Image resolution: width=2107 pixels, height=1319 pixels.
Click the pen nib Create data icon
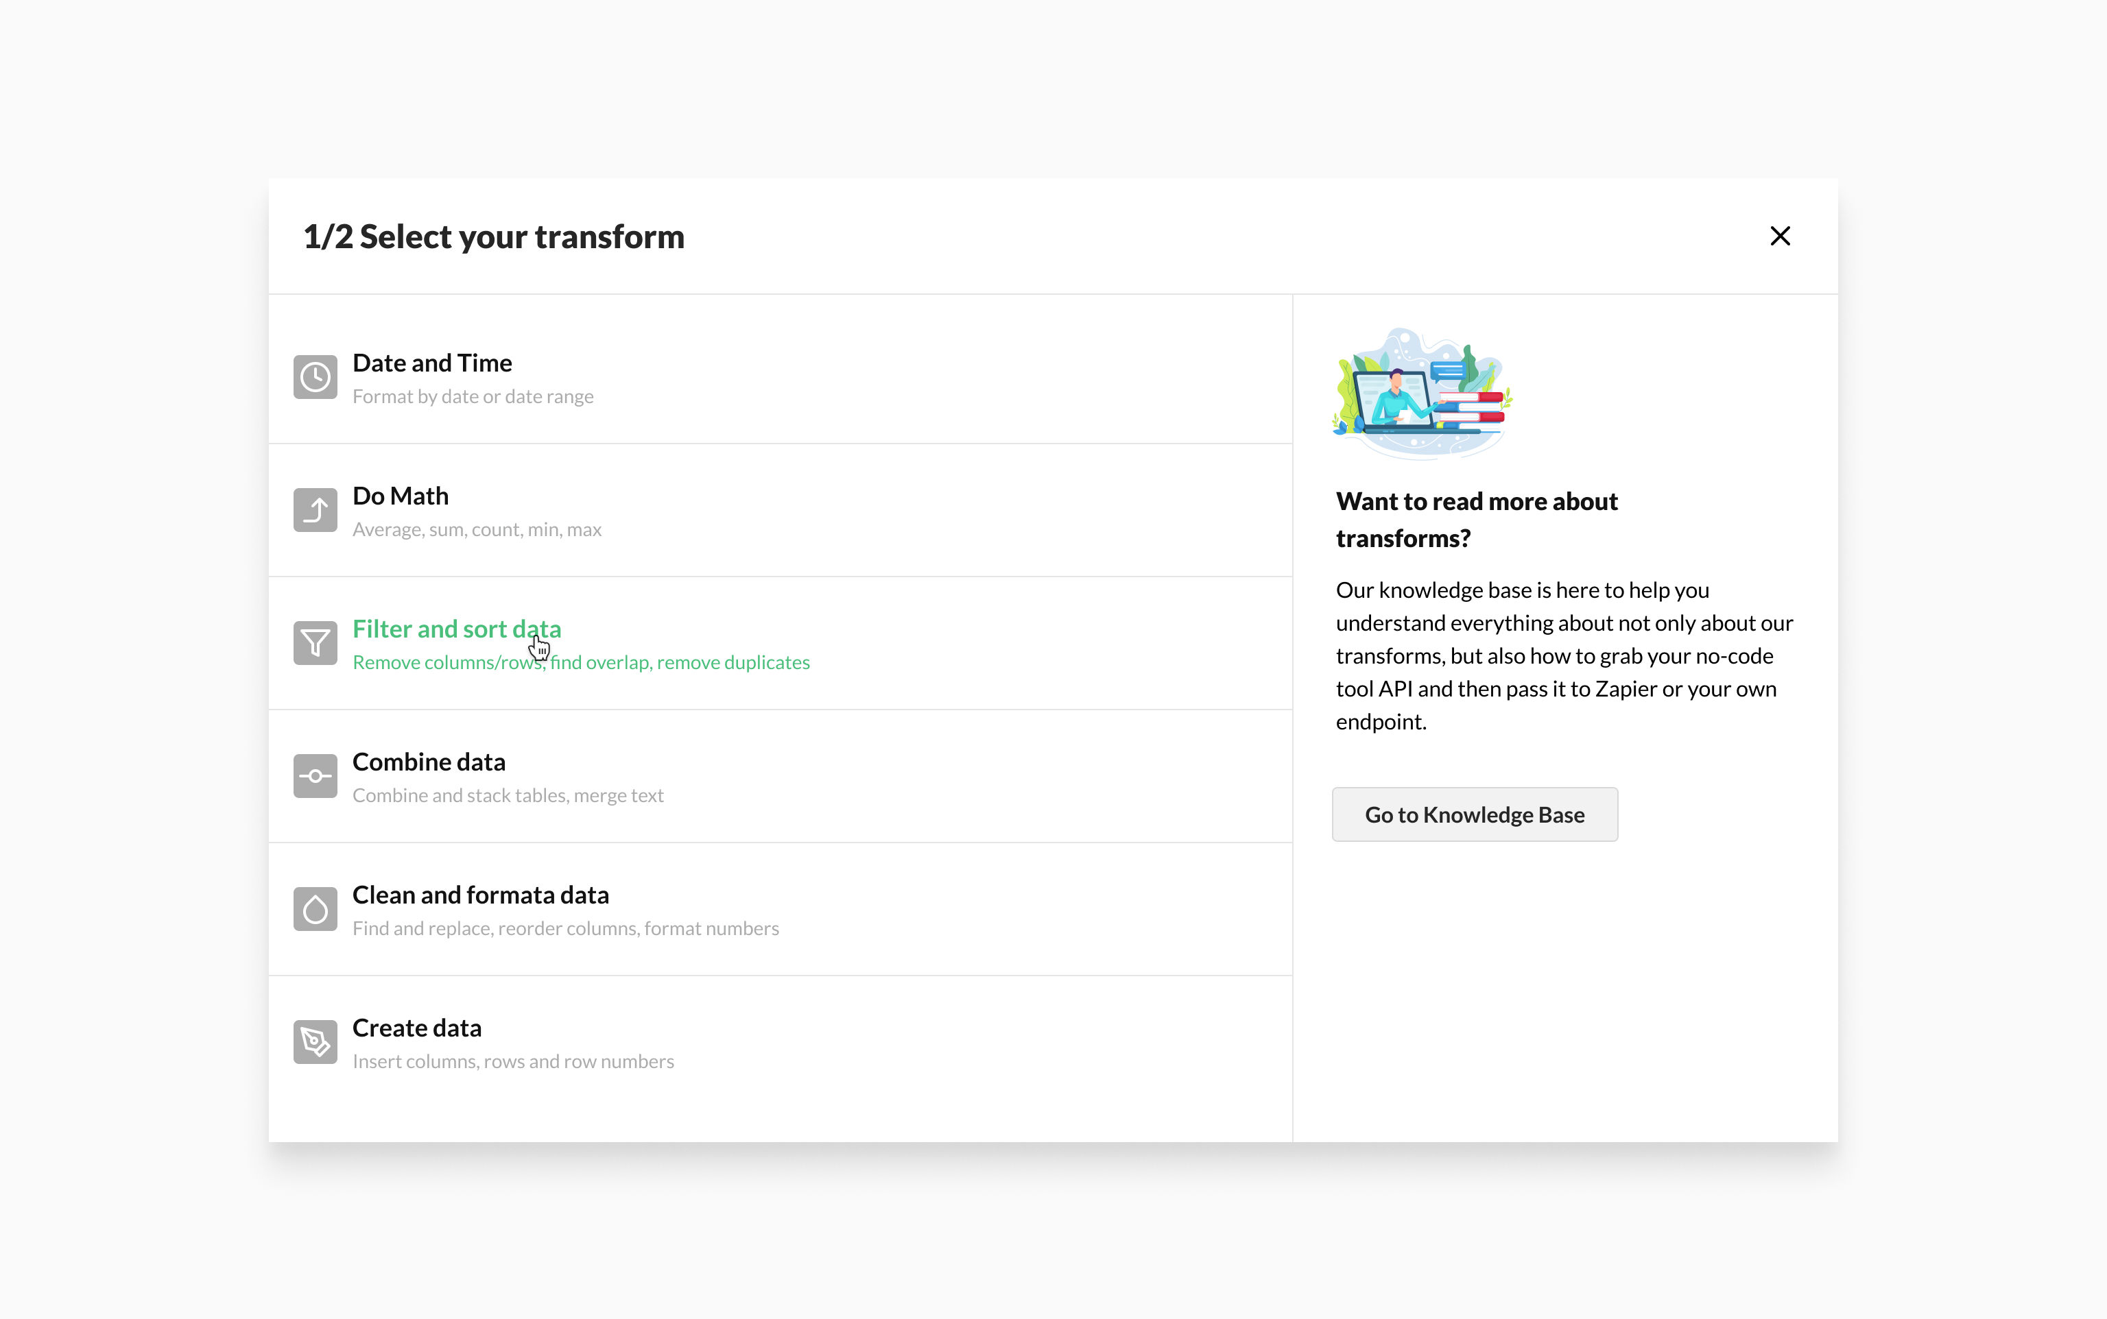[315, 1041]
